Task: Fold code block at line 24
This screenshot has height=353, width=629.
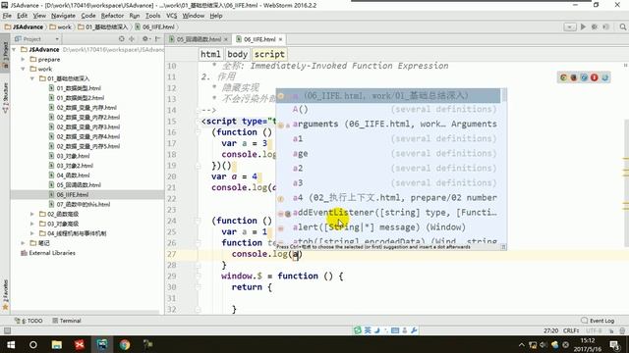Action: [198, 221]
